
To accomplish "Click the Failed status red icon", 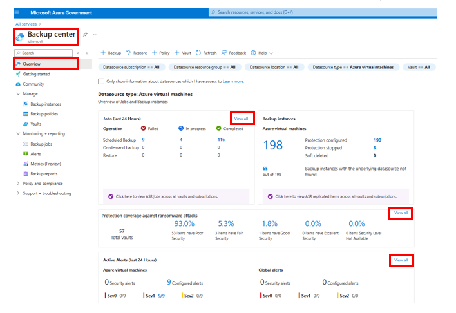I will pyautogui.click(x=144, y=128).
